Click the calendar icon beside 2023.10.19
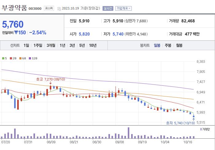Viewport: 215px width, 150px height. [x=59, y=9]
